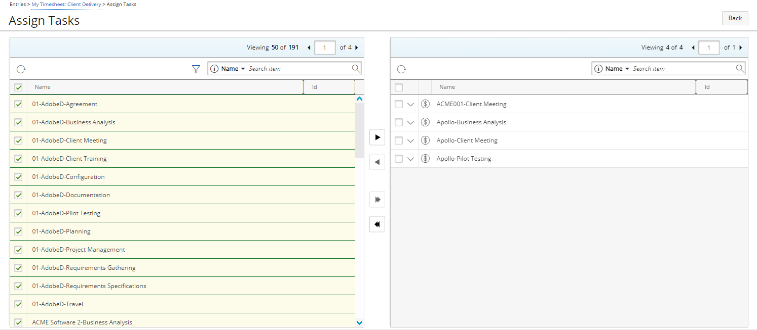The height and width of the screenshot is (330, 757).
Task: Uncheck 01-AdobeD-Documentation checkbox
Action: point(19,195)
